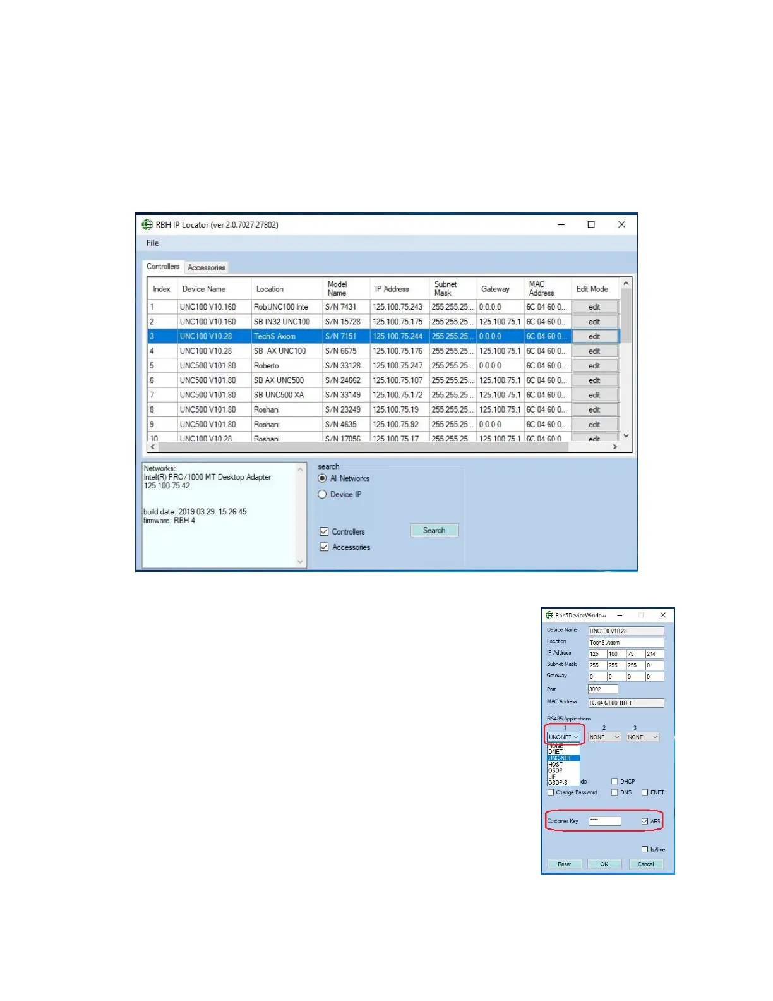This screenshot has height=1001, width=773.
Task: Click the last Subnet Mask octet field
Action: (654, 665)
